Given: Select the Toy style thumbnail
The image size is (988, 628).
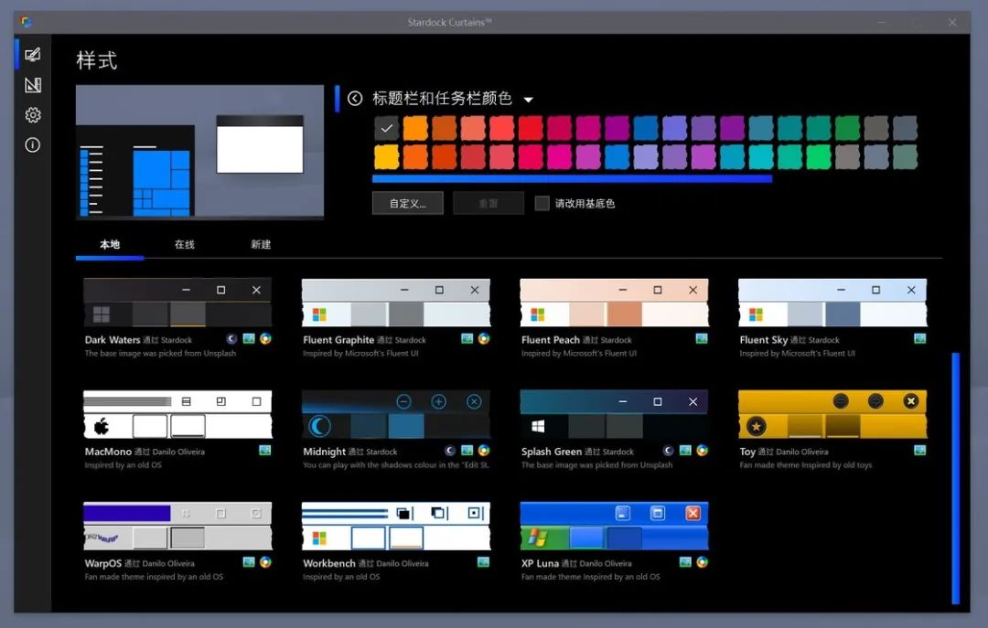Looking at the screenshot, I should 832,414.
